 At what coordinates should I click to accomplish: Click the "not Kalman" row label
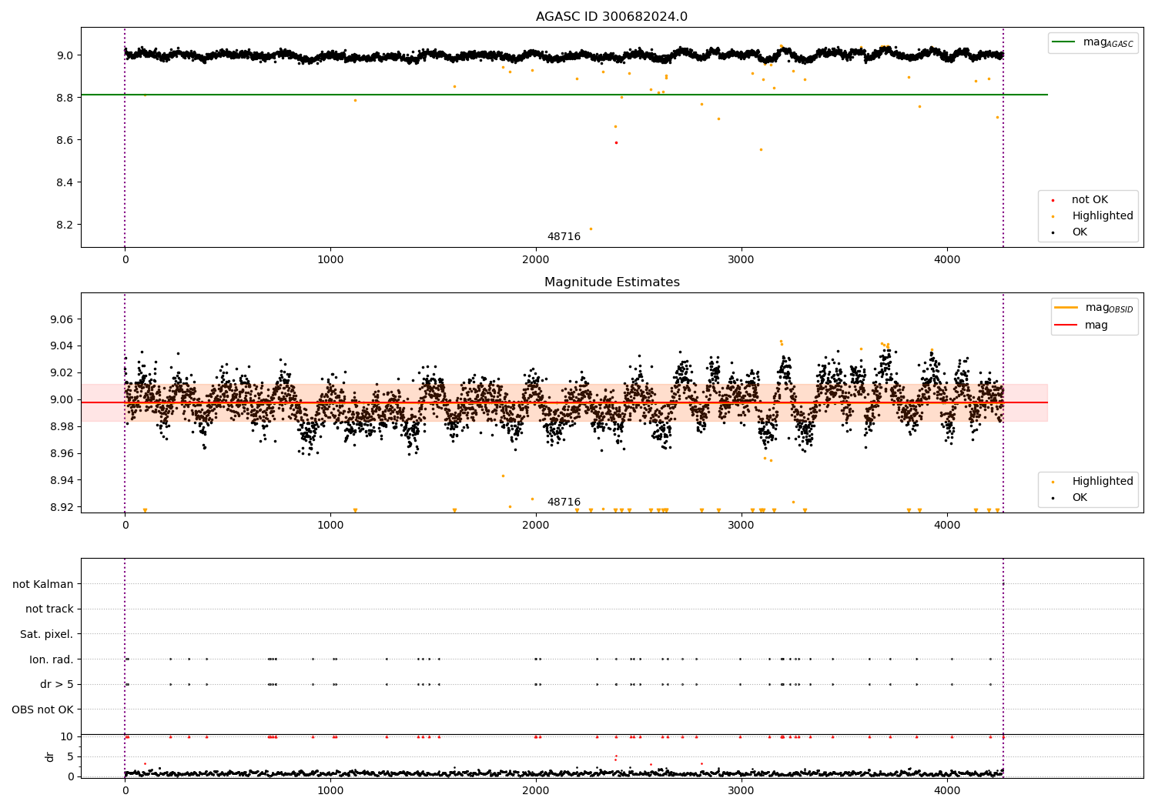43,585
